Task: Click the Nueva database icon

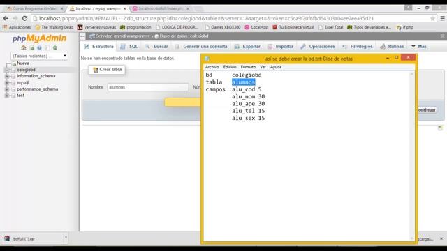Action: [x=13, y=63]
